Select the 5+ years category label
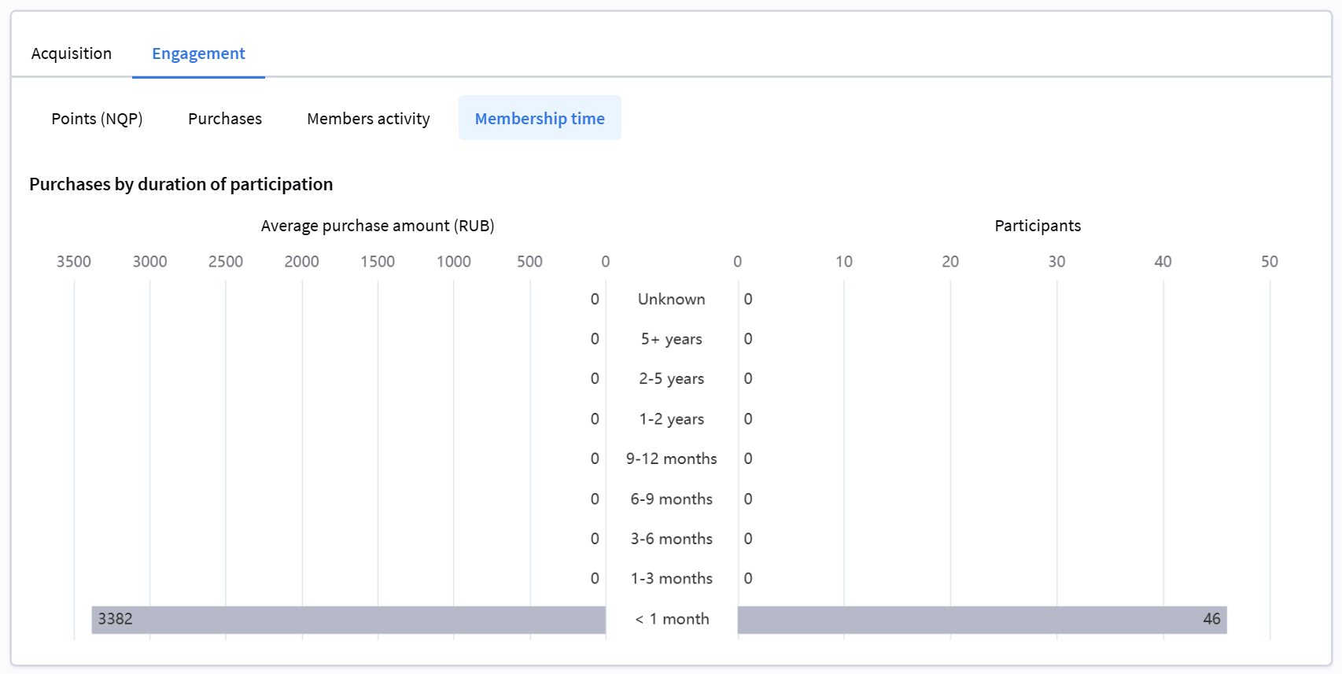The width and height of the screenshot is (1342, 674). point(671,339)
